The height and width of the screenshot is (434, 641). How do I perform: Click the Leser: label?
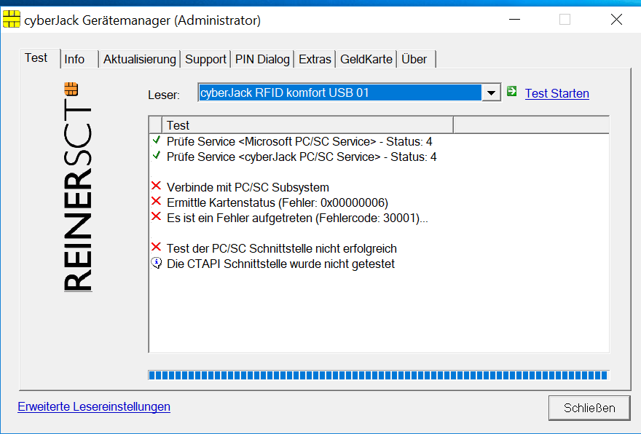(x=163, y=95)
